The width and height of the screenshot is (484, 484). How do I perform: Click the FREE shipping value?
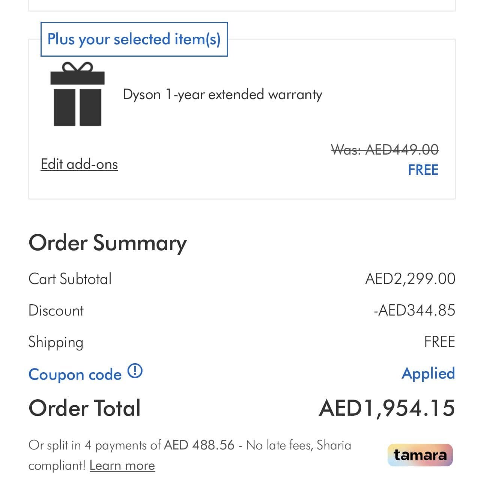tap(439, 342)
